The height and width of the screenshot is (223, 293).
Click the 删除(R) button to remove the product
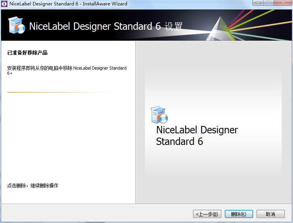tap(239, 214)
